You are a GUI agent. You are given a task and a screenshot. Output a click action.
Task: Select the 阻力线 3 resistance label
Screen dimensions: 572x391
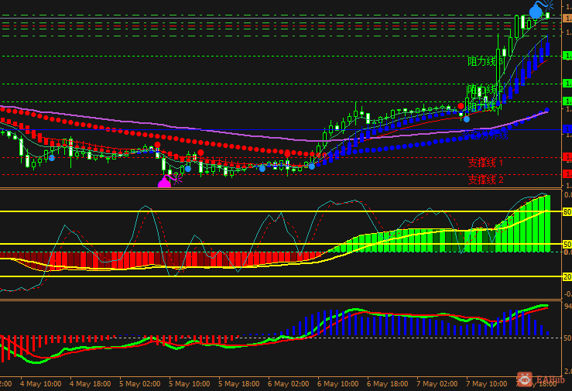(485, 62)
